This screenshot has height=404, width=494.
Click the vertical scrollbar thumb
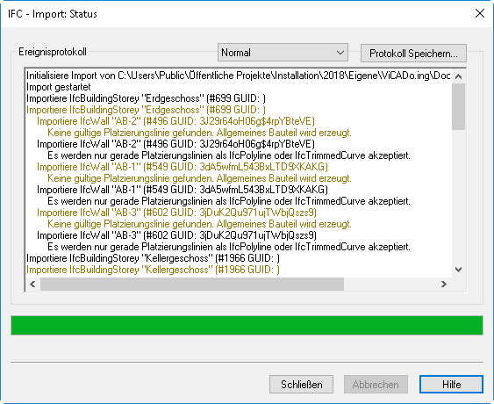(x=459, y=106)
